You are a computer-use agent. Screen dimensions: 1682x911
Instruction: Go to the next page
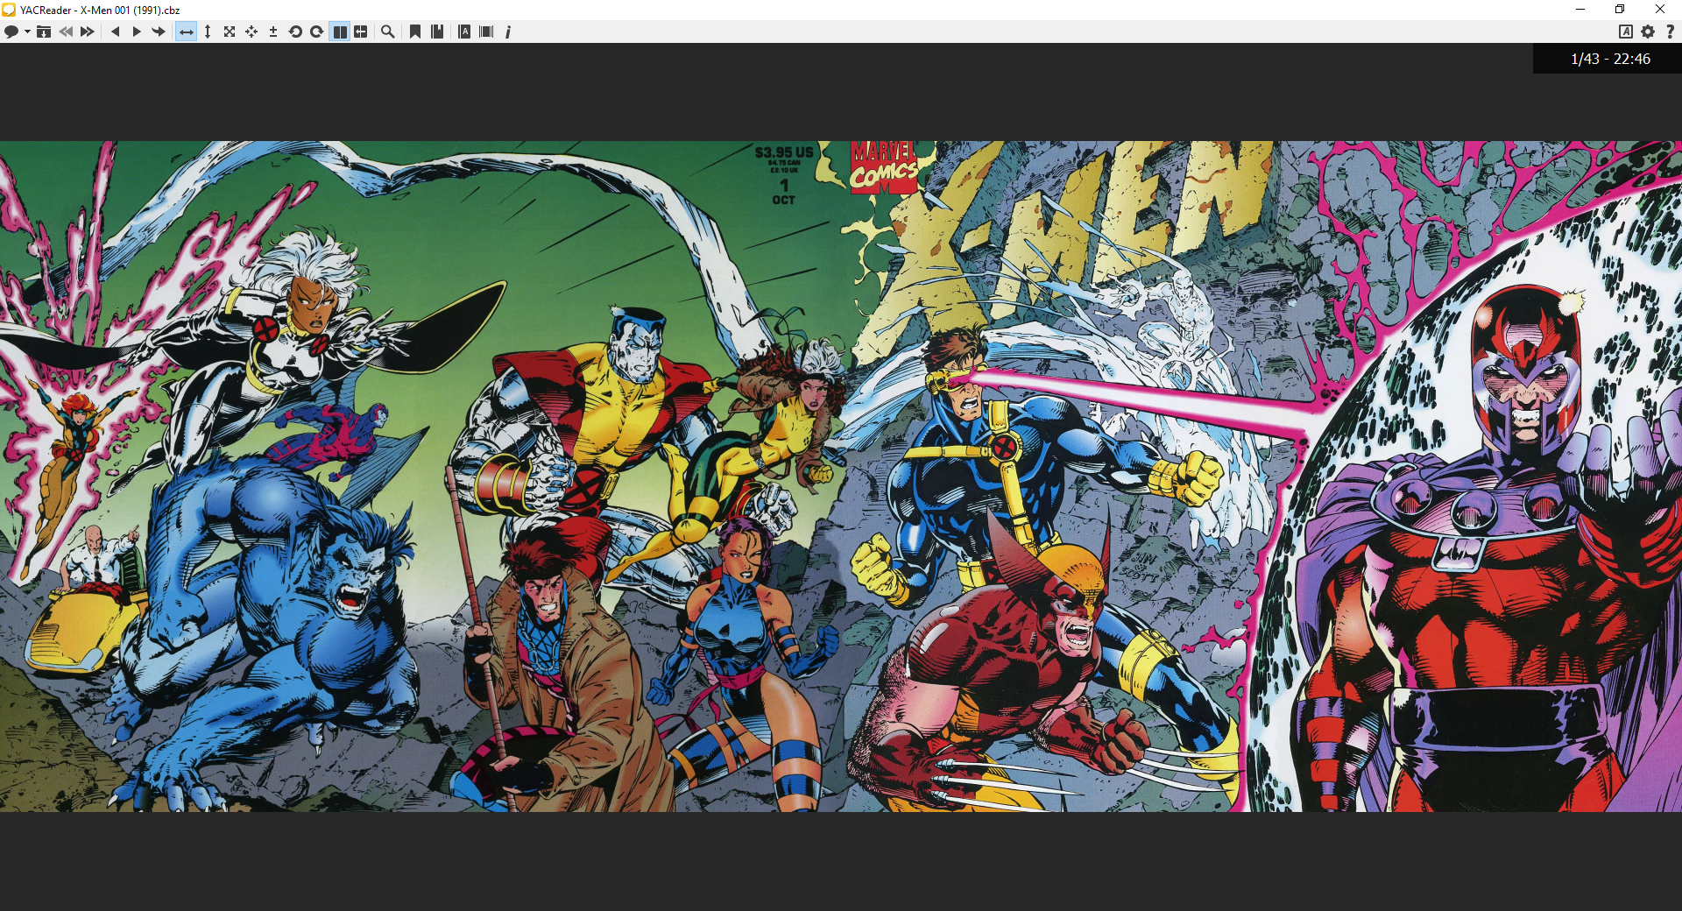tap(137, 32)
